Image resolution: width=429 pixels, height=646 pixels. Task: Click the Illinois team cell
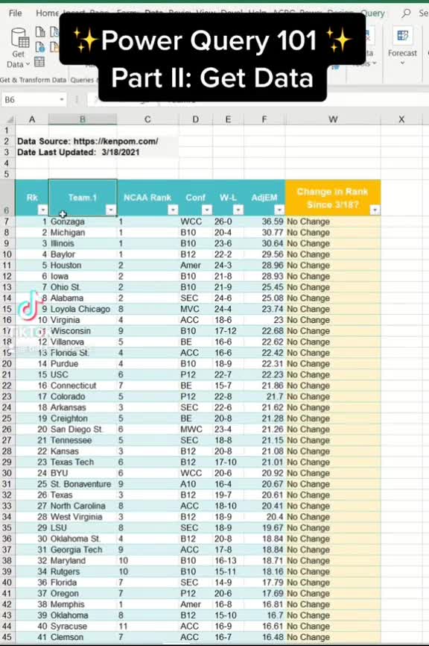pyautogui.click(x=83, y=243)
